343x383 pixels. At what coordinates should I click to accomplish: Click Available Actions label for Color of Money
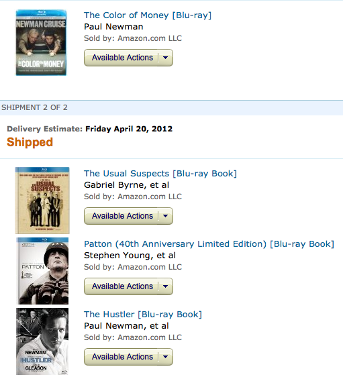click(122, 58)
